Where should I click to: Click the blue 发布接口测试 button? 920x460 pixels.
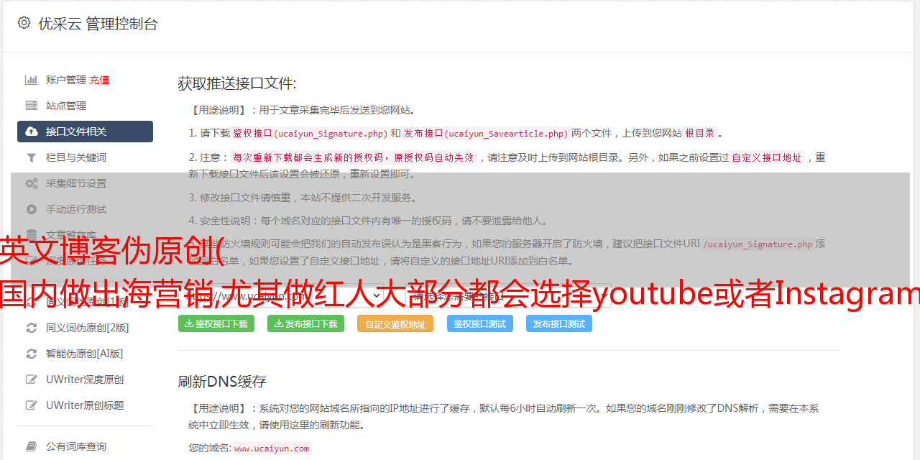[559, 323]
